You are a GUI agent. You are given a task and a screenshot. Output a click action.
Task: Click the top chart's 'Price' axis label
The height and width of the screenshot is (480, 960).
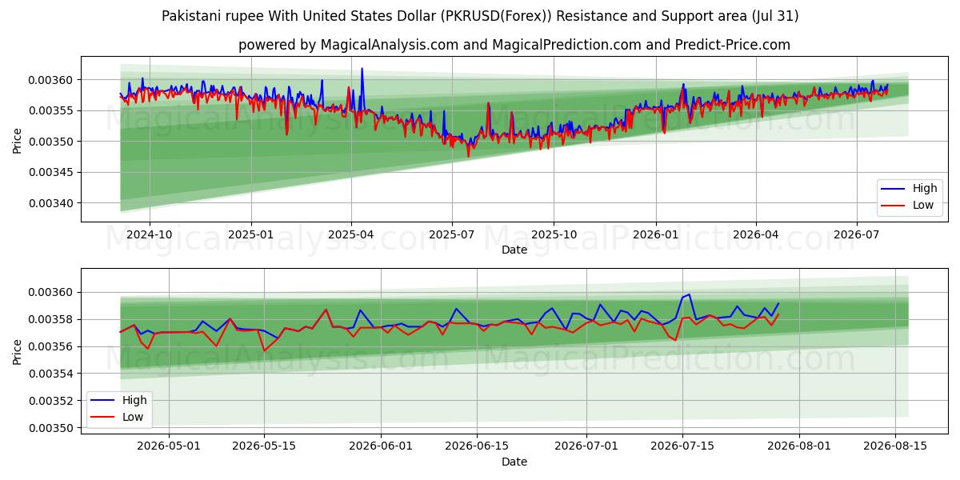click(x=18, y=139)
